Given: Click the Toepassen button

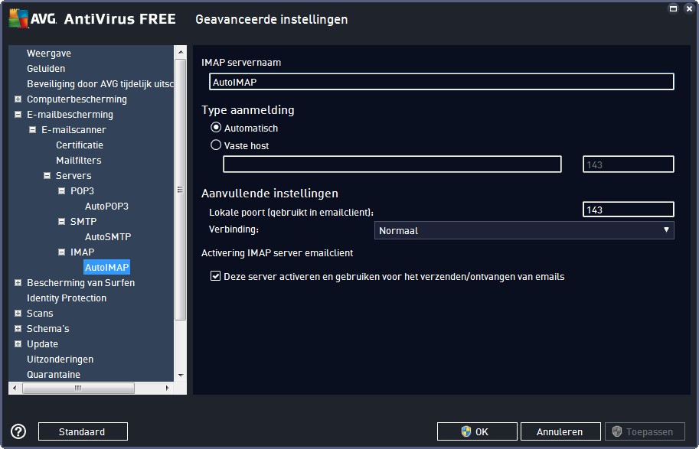Looking at the screenshot, I should point(645,431).
